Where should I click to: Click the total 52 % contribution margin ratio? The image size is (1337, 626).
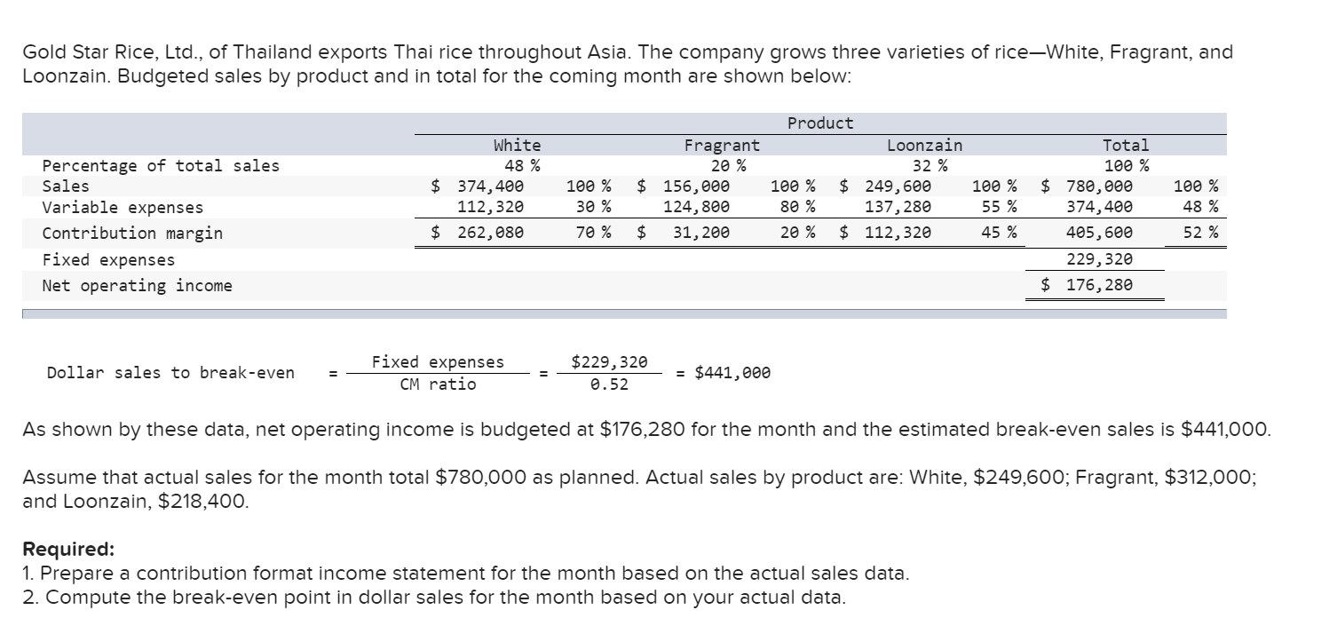click(1200, 234)
